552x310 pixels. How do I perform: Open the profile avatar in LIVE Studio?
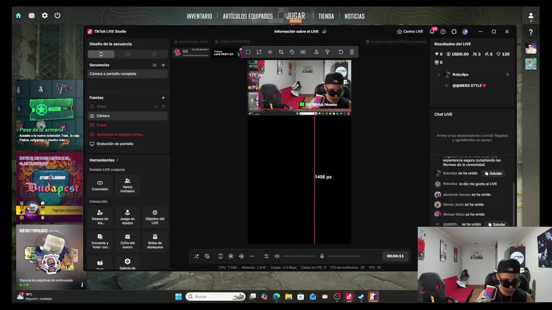(465, 31)
